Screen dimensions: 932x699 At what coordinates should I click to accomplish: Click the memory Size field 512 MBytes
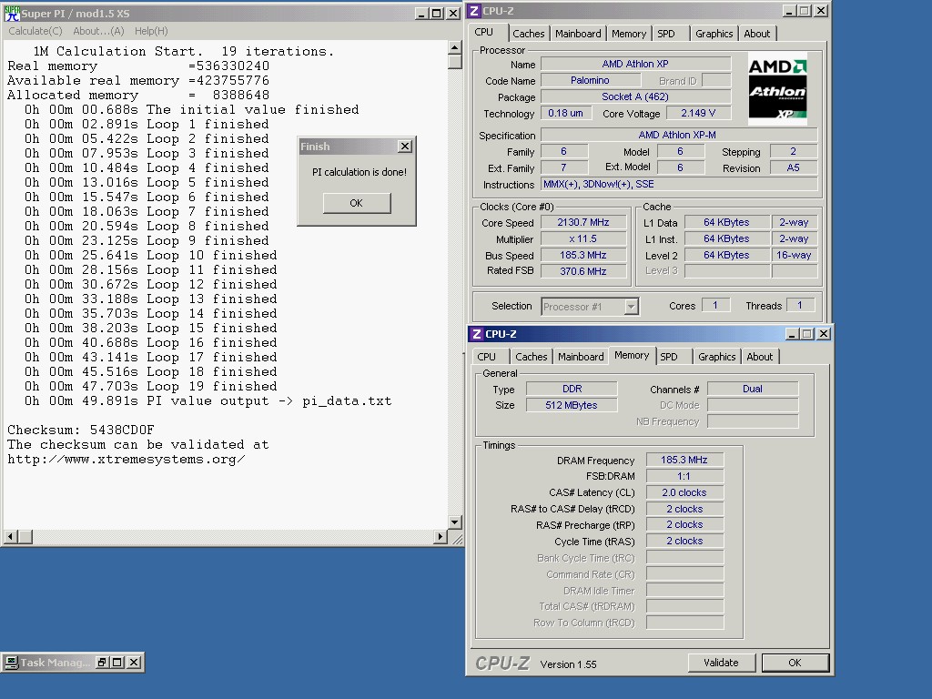click(x=572, y=405)
